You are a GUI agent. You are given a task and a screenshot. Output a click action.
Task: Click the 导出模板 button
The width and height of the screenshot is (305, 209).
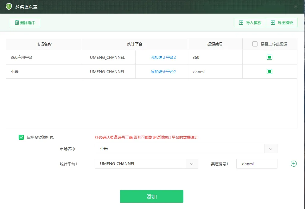click(x=282, y=22)
